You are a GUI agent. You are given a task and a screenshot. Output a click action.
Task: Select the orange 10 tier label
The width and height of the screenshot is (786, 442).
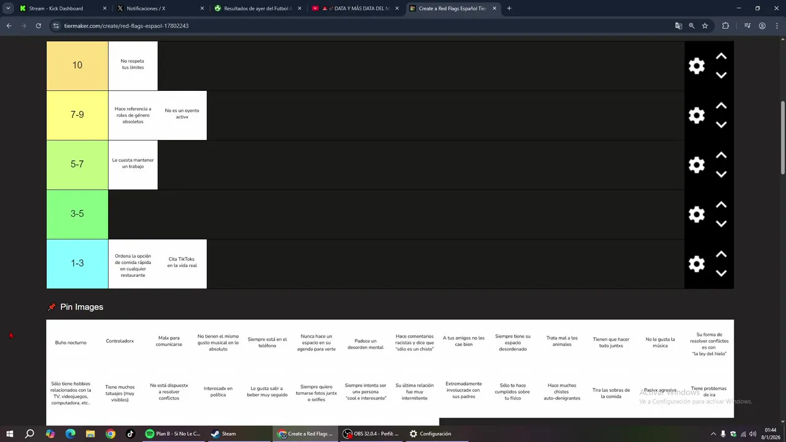pyautogui.click(x=77, y=66)
